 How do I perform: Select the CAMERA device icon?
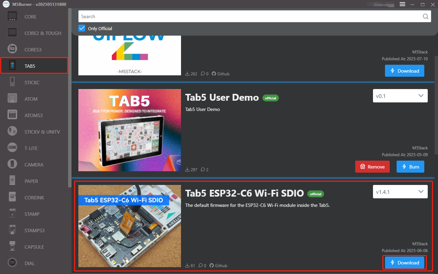(12, 164)
